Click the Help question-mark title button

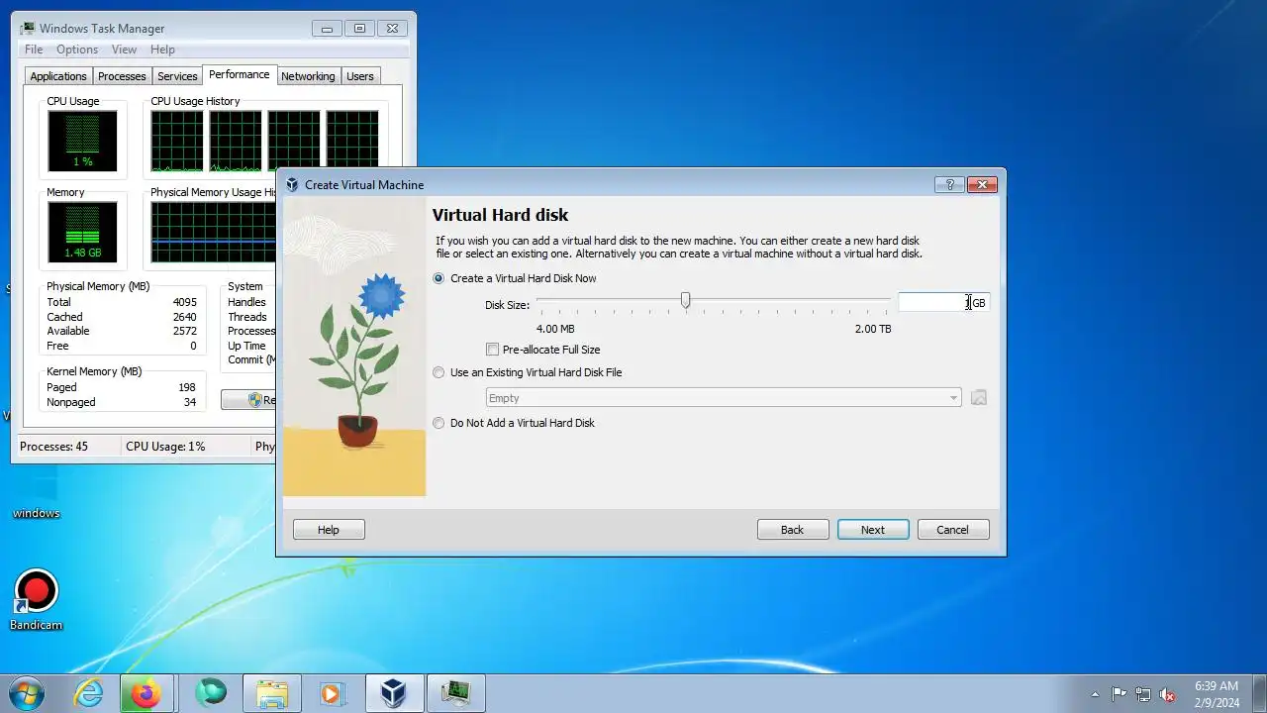(x=948, y=184)
